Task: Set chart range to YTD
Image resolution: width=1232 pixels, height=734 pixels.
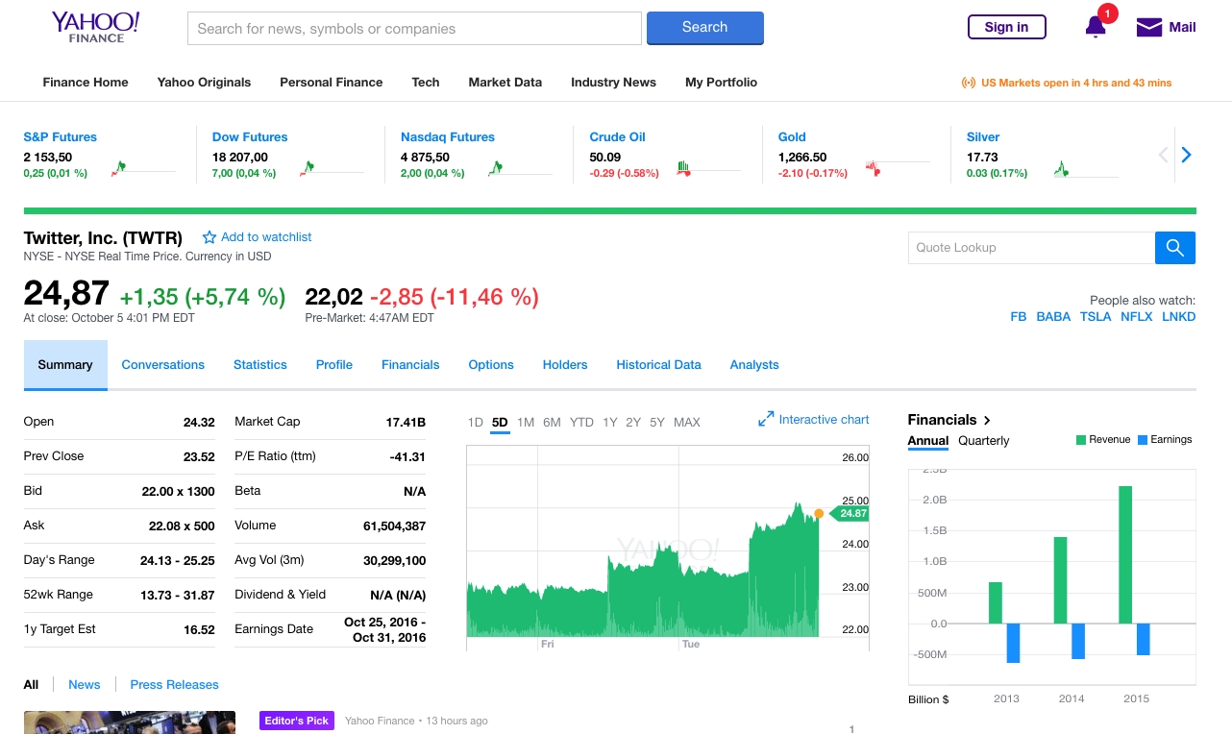Action: pos(581,423)
